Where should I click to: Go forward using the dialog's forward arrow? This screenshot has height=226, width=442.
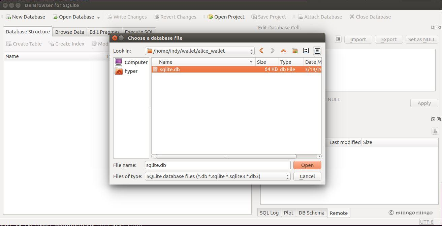pos(273,51)
